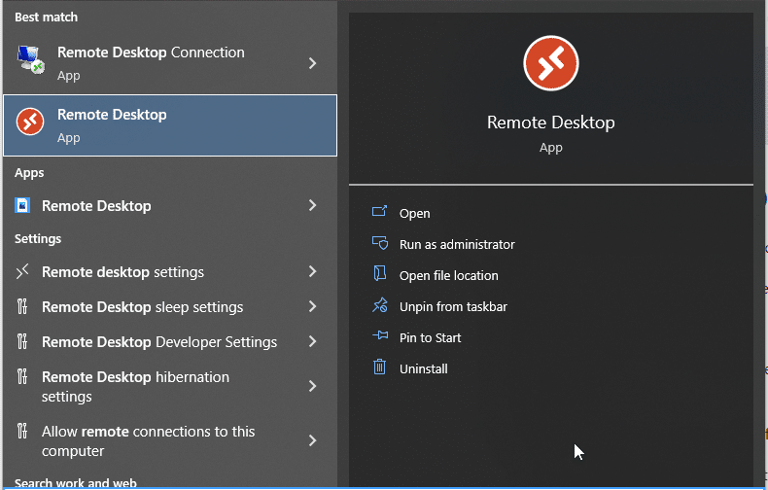Screen dimensions: 768x490
Task: Choose Unpin from taskbar
Action: pyautogui.click(x=453, y=307)
